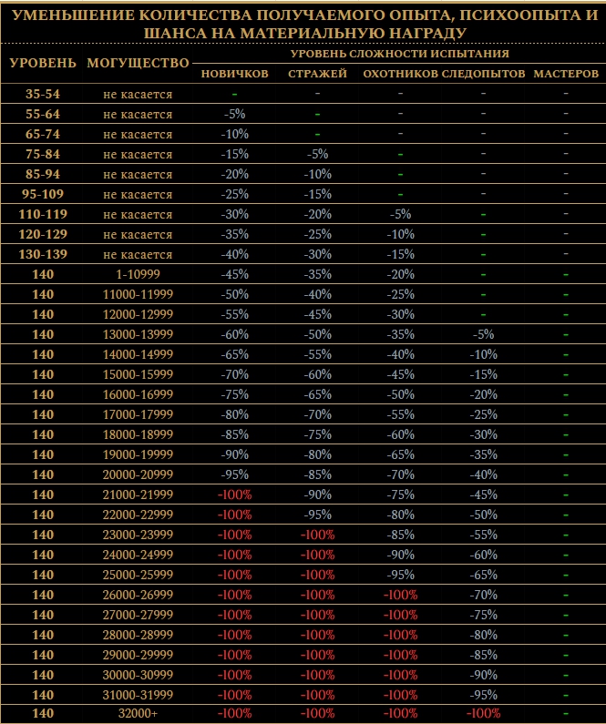Select the 32000+ power cell
This screenshot has width=606, height=724.
138,713
